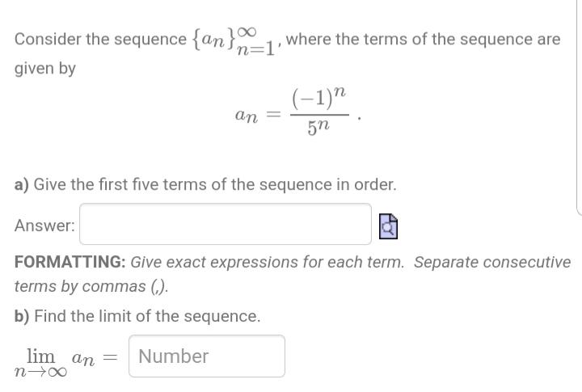Click the a_n equals sign before the limit box
The height and width of the screenshot is (392, 582).
[x=110, y=358]
